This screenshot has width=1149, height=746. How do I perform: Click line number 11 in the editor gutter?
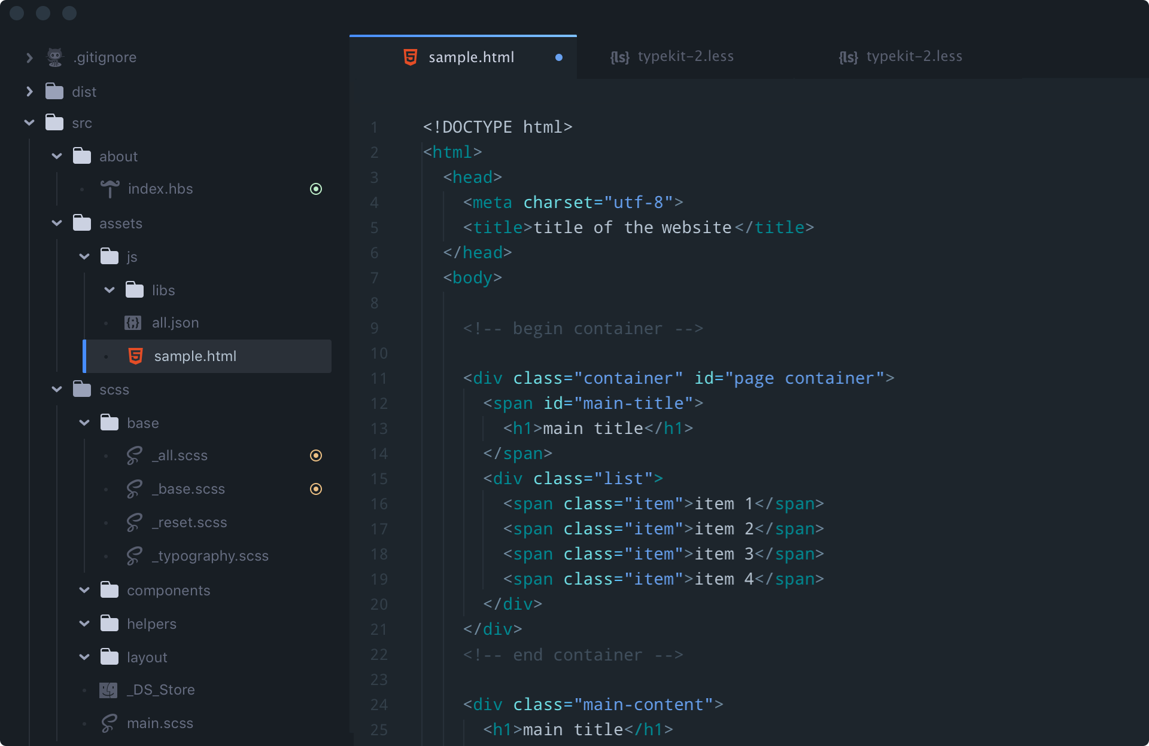379,378
